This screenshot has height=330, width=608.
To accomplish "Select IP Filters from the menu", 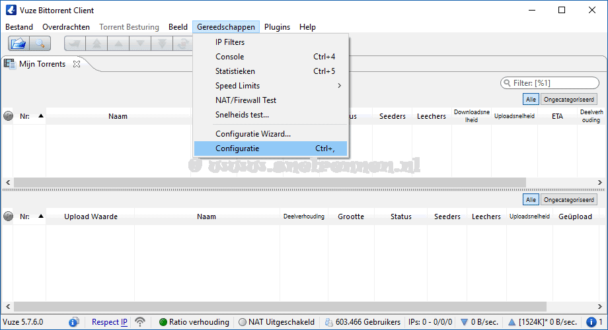I will pyautogui.click(x=271, y=42).
